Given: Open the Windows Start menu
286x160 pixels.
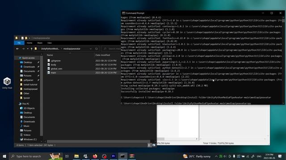Looking at the screenshot, I should click(4, 156).
